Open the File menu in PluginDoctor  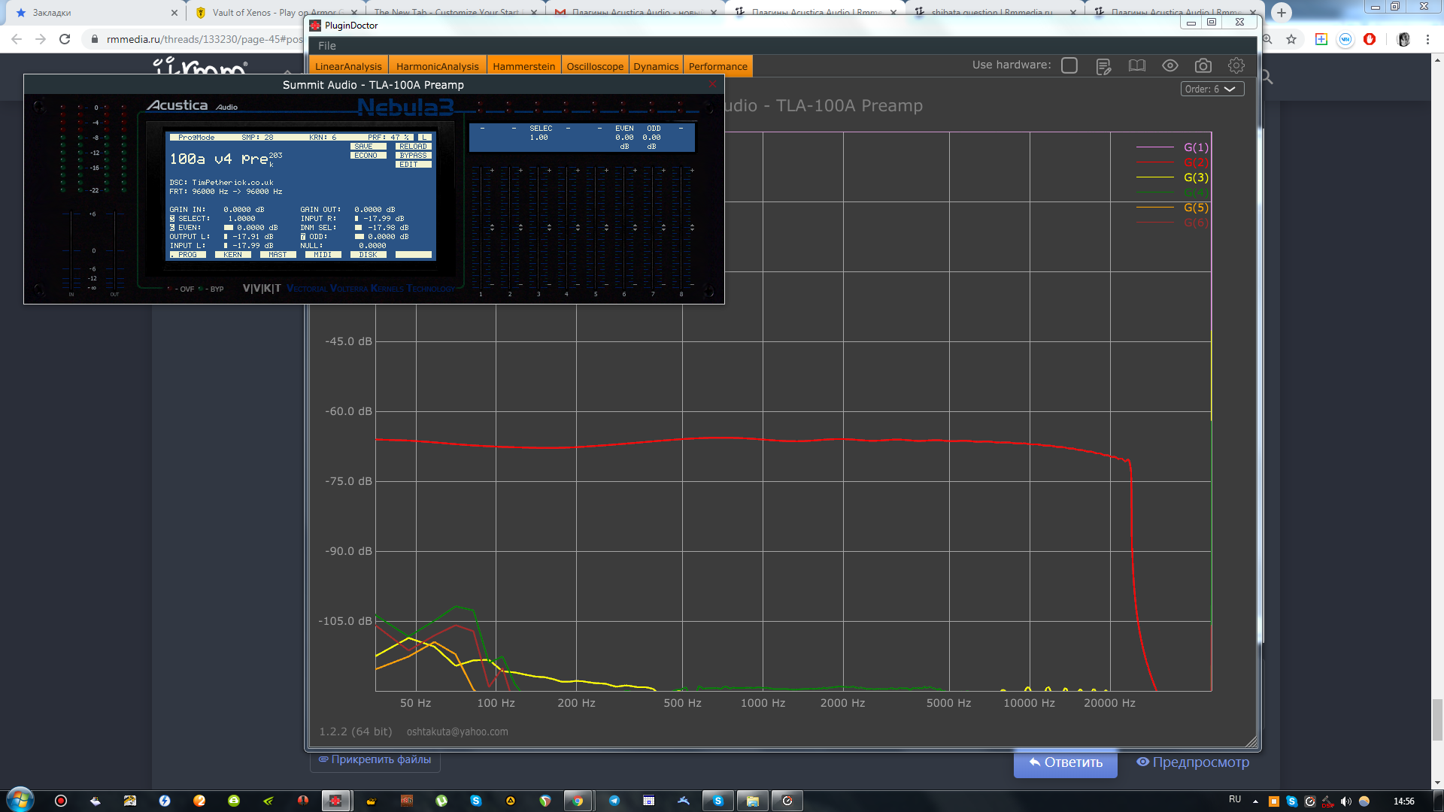point(326,46)
